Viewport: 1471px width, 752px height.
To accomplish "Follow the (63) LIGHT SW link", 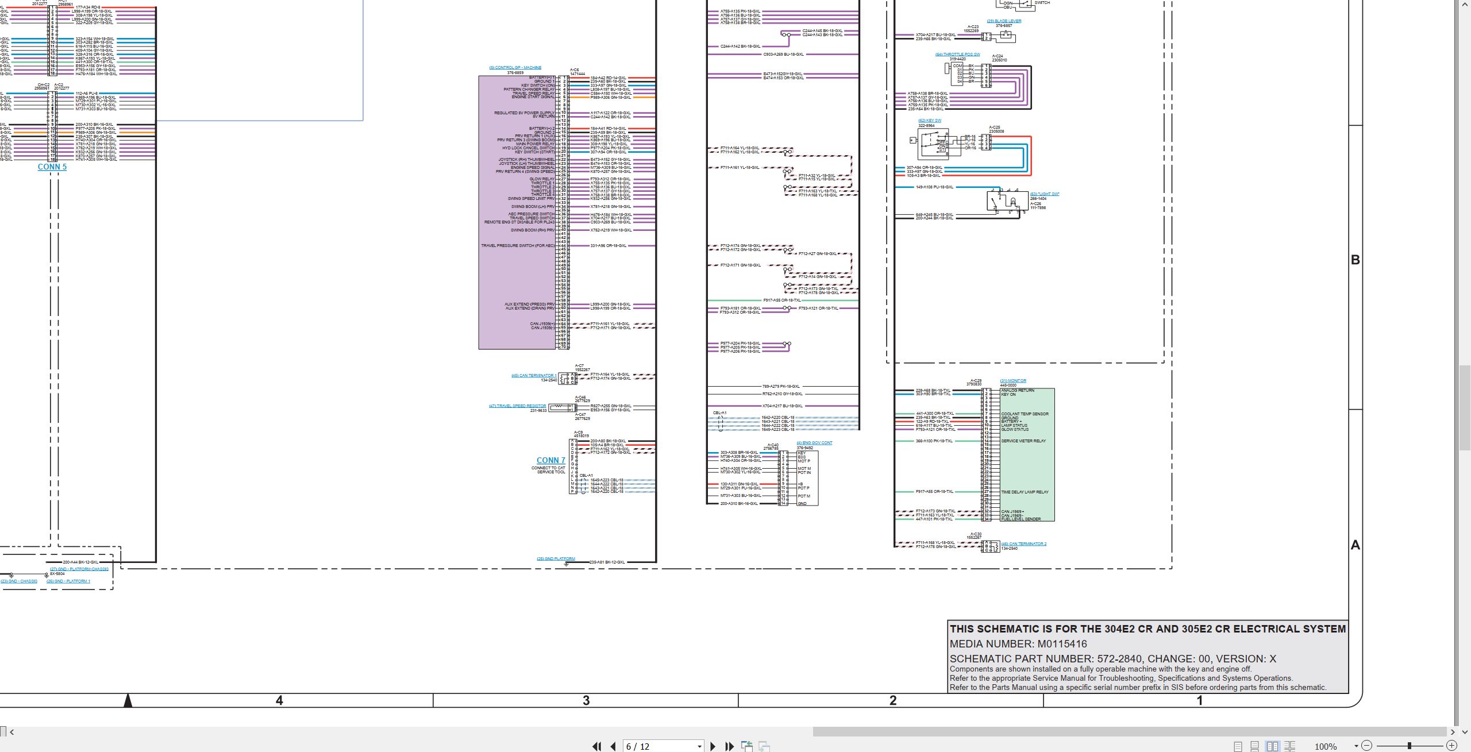I will pos(1045,194).
